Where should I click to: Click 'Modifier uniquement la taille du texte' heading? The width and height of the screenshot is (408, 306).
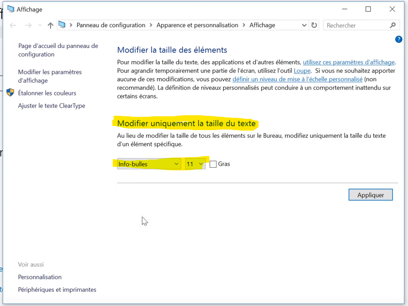click(186, 123)
